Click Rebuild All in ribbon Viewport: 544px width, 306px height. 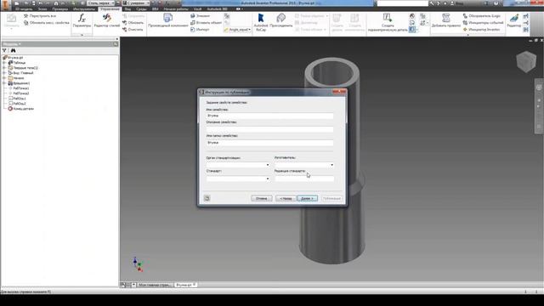click(x=40, y=16)
